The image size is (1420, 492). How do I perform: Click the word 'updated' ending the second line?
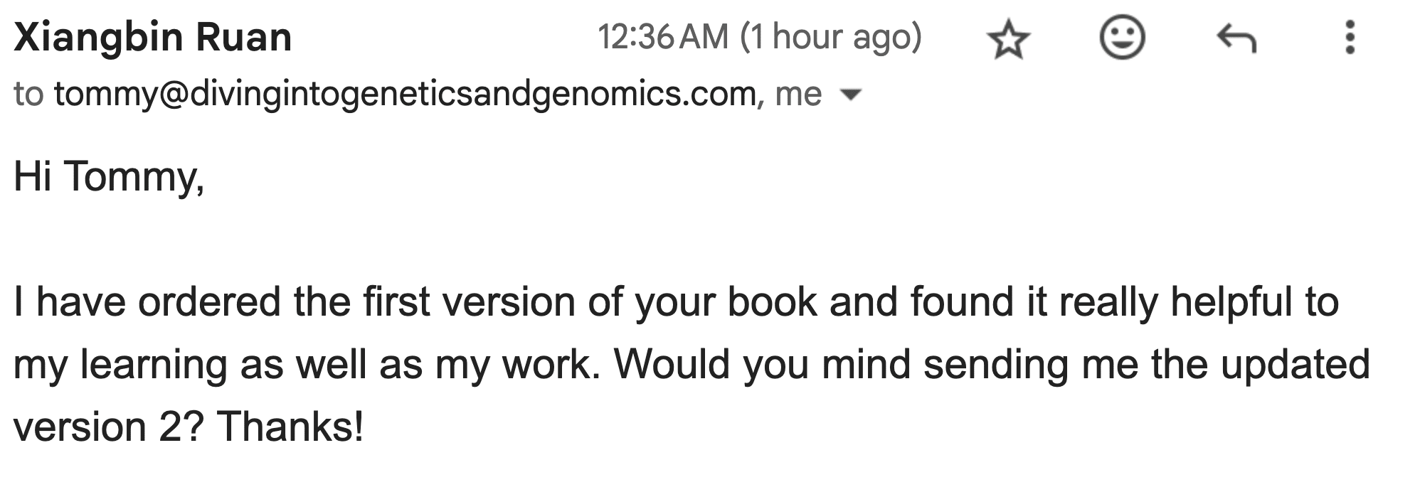coord(1296,365)
